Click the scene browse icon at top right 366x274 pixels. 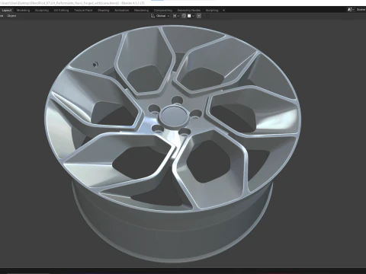click(351, 10)
